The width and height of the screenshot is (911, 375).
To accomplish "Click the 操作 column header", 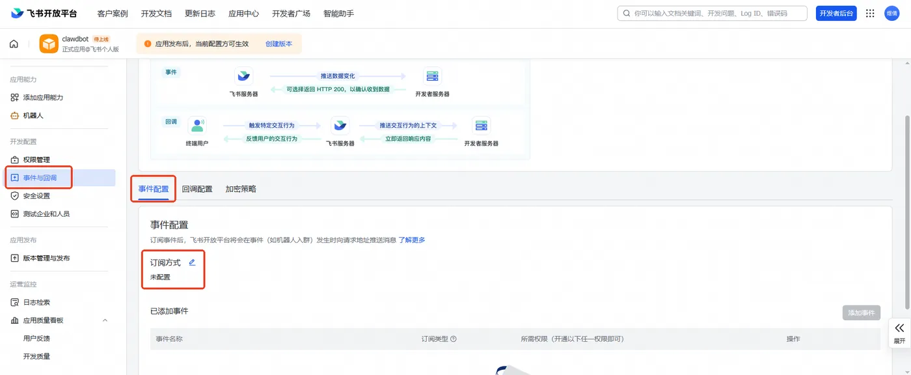I will (x=793, y=339).
